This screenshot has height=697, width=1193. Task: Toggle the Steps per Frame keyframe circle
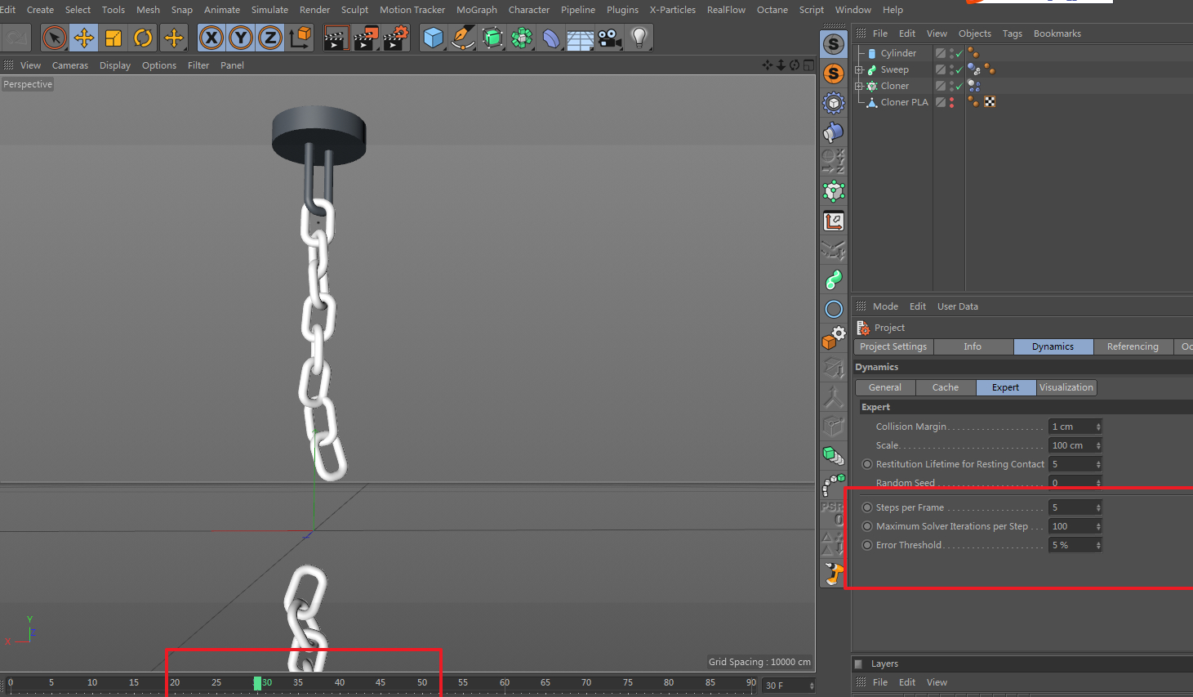[x=867, y=507]
